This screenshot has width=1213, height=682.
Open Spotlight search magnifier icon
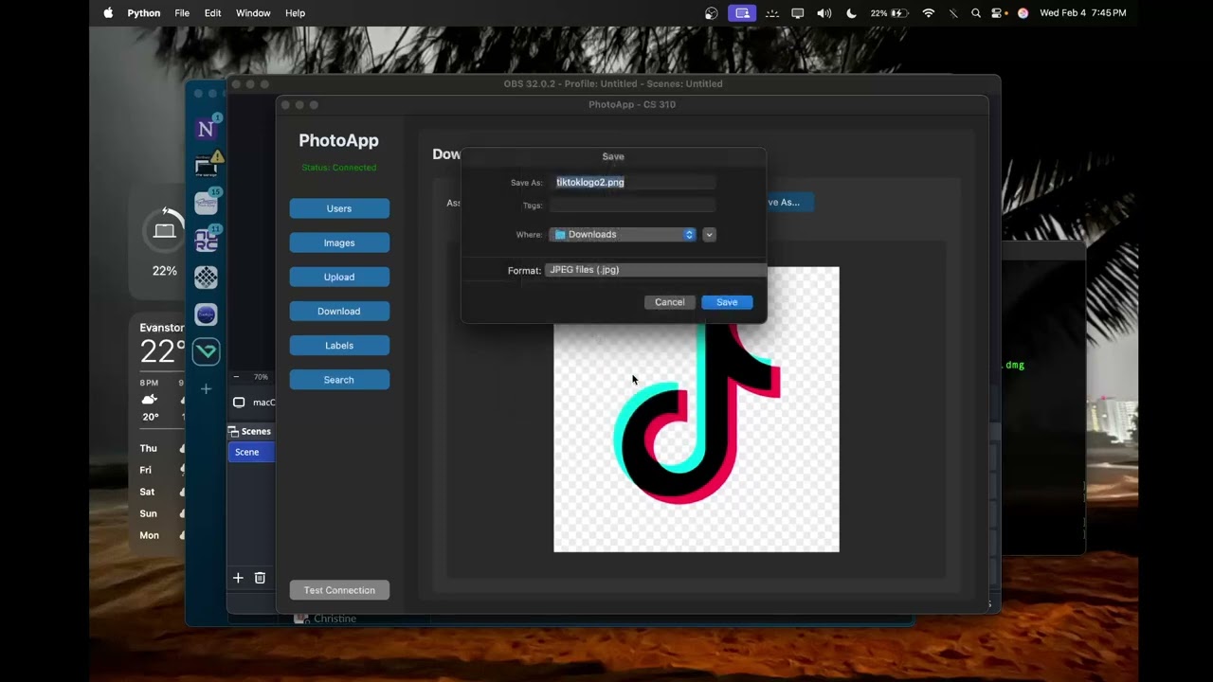pyautogui.click(x=976, y=13)
